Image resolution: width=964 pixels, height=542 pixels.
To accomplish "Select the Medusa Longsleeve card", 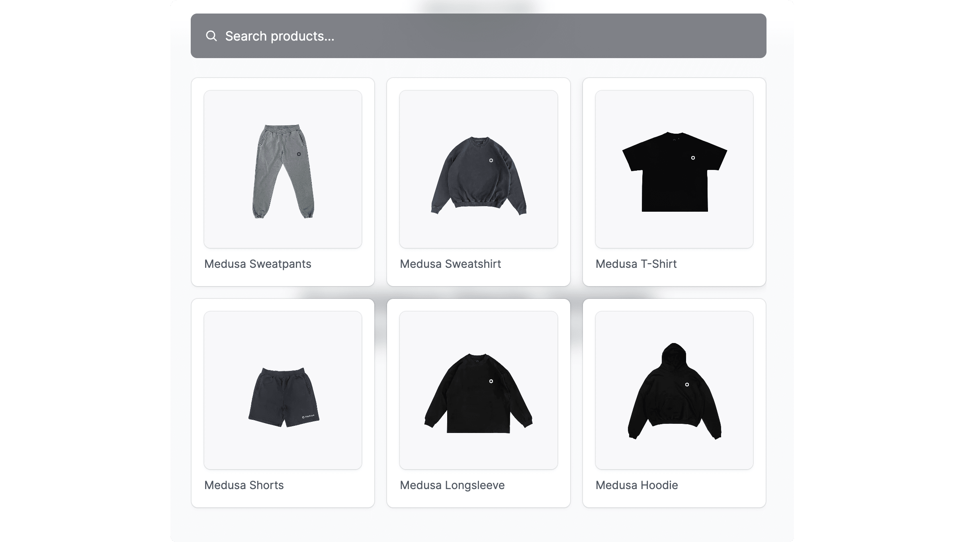I will (x=478, y=403).
